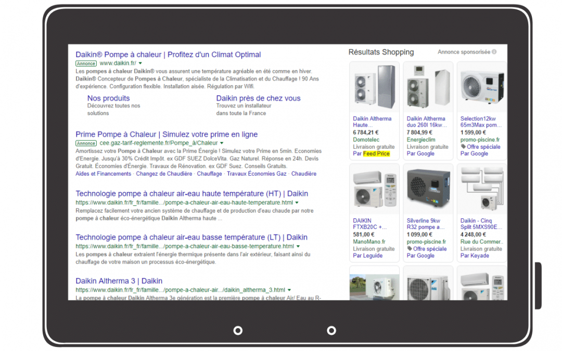Click the DAIKIN FTXB20C product image
This screenshot has height=351, width=562.
[x=374, y=189]
